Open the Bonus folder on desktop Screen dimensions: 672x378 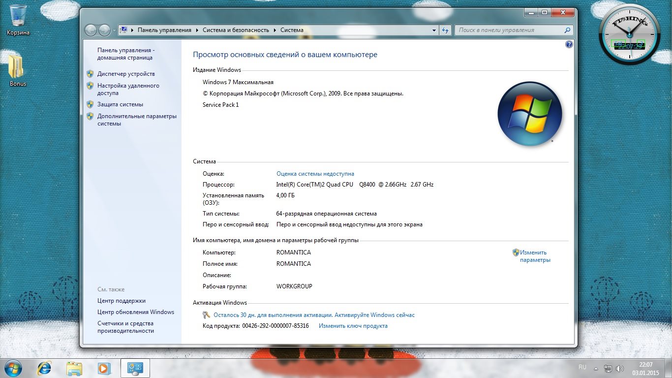(18, 71)
